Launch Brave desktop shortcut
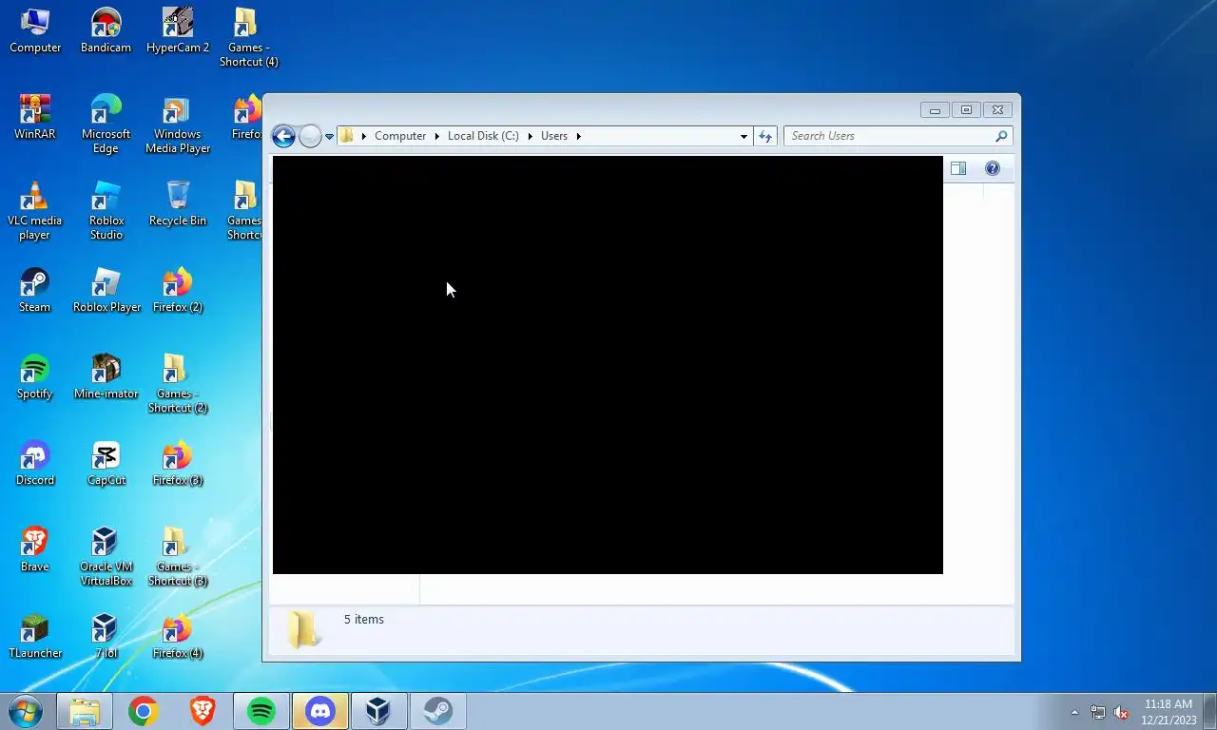1217x730 pixels. (x=35, y=549)
